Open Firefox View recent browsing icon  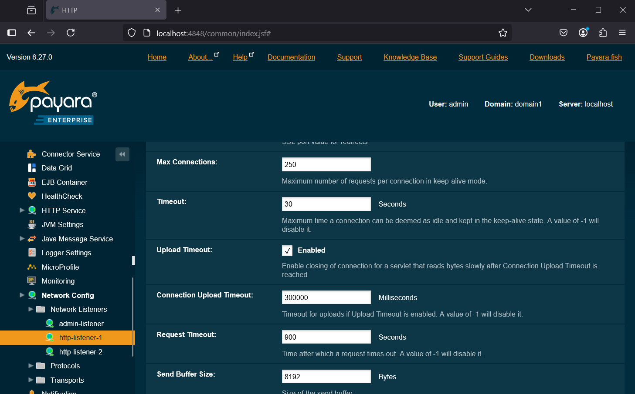[x=31, y=10]
